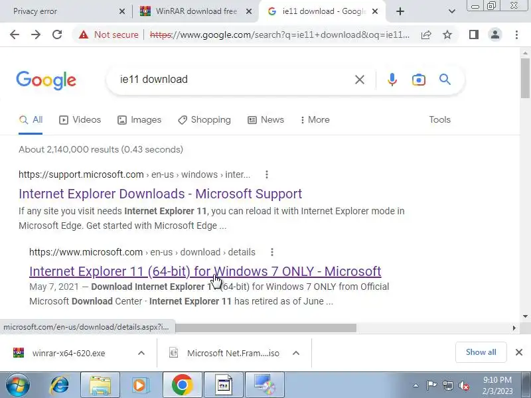Show all downloads
The width and height of the screenshot is (531, 398).
click(x=481, y=352)
